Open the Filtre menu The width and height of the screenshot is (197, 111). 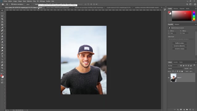click(34, 1)
